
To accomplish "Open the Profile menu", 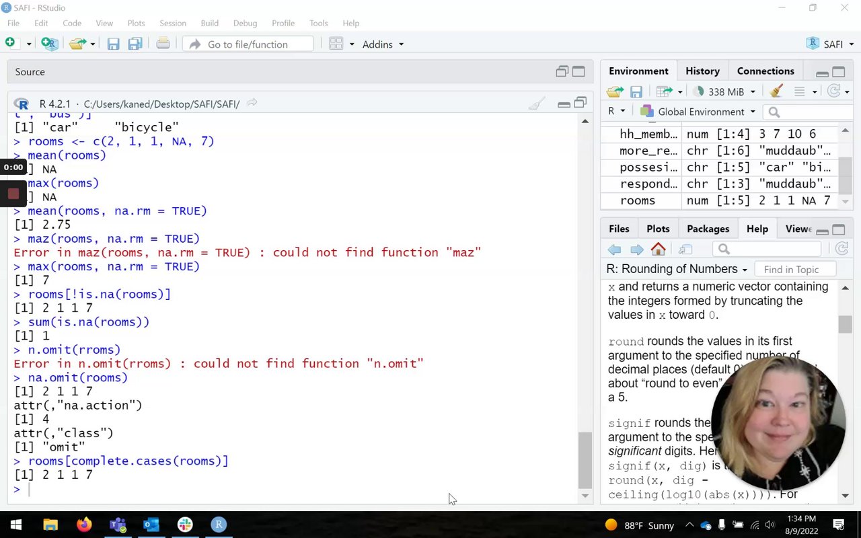I will 283,23.
